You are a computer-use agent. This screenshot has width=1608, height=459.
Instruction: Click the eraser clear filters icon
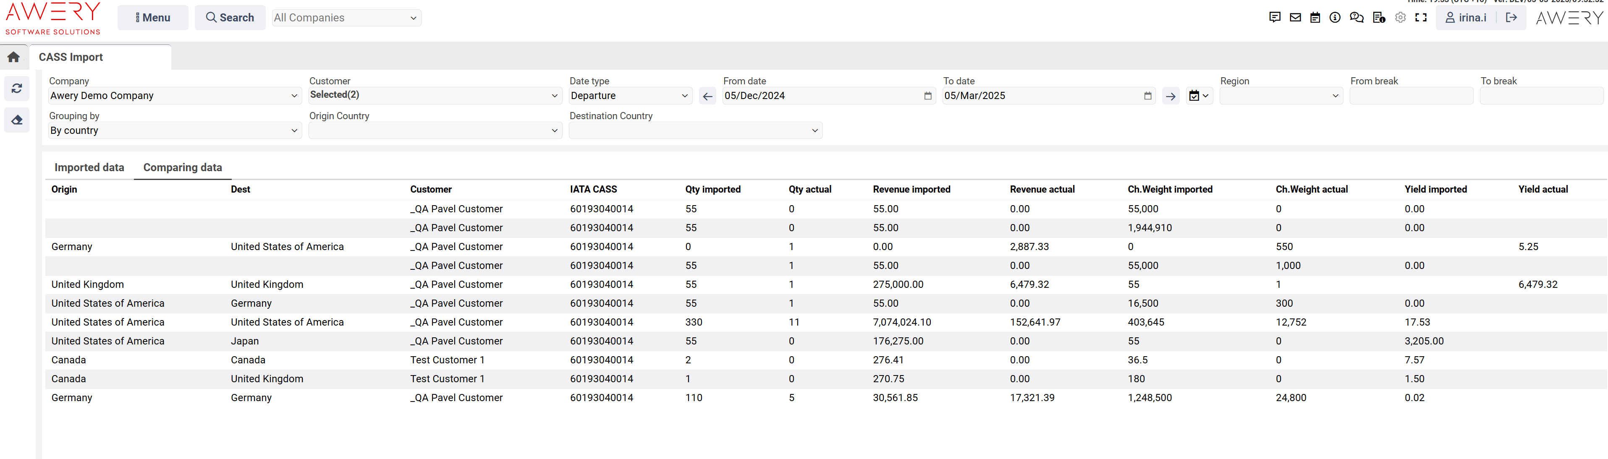[x=17, y=120]
